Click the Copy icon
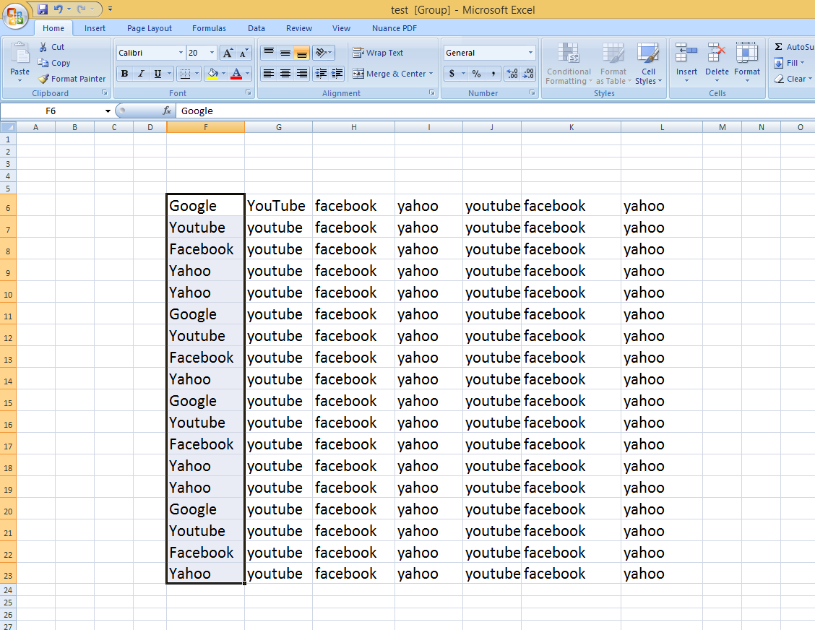The width and height of the screenshot is (815, 630). click(x=44, y=62)
